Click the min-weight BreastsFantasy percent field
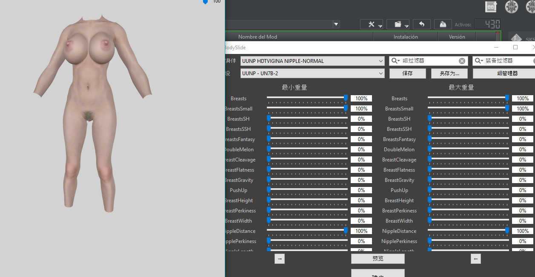 point(361,139)
